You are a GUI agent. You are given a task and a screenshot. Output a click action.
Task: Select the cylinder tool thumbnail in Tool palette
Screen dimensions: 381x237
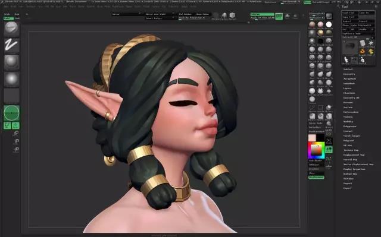pos(363,43)
